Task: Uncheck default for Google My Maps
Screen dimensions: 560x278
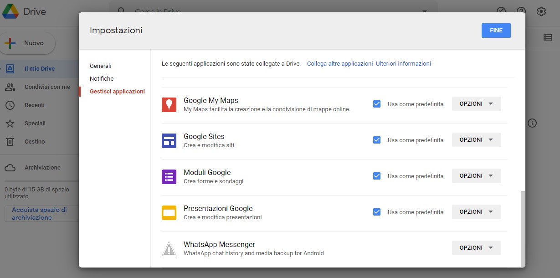Action: [377, 104]
